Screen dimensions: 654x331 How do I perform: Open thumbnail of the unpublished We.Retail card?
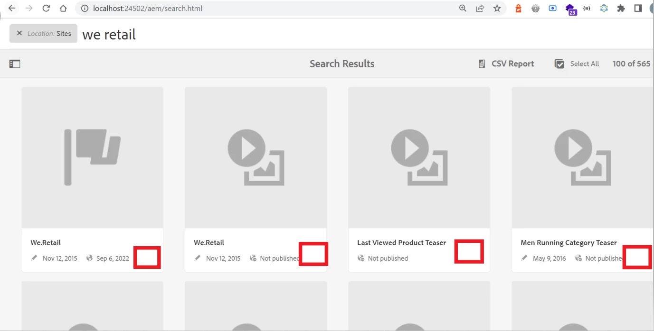256,157
